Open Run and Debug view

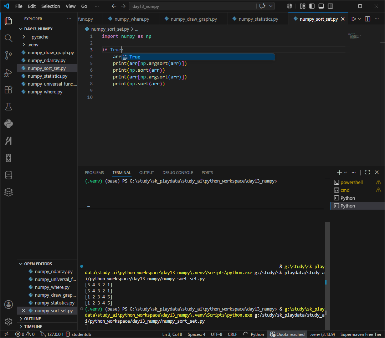click(8, 73)
